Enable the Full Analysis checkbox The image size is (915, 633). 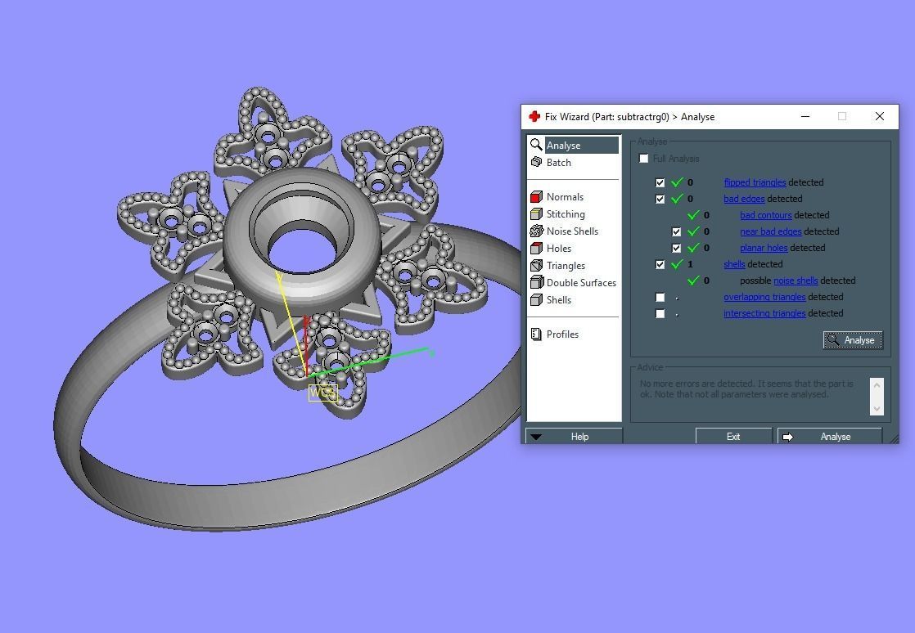pyautogui.click(x=643, y=159)
